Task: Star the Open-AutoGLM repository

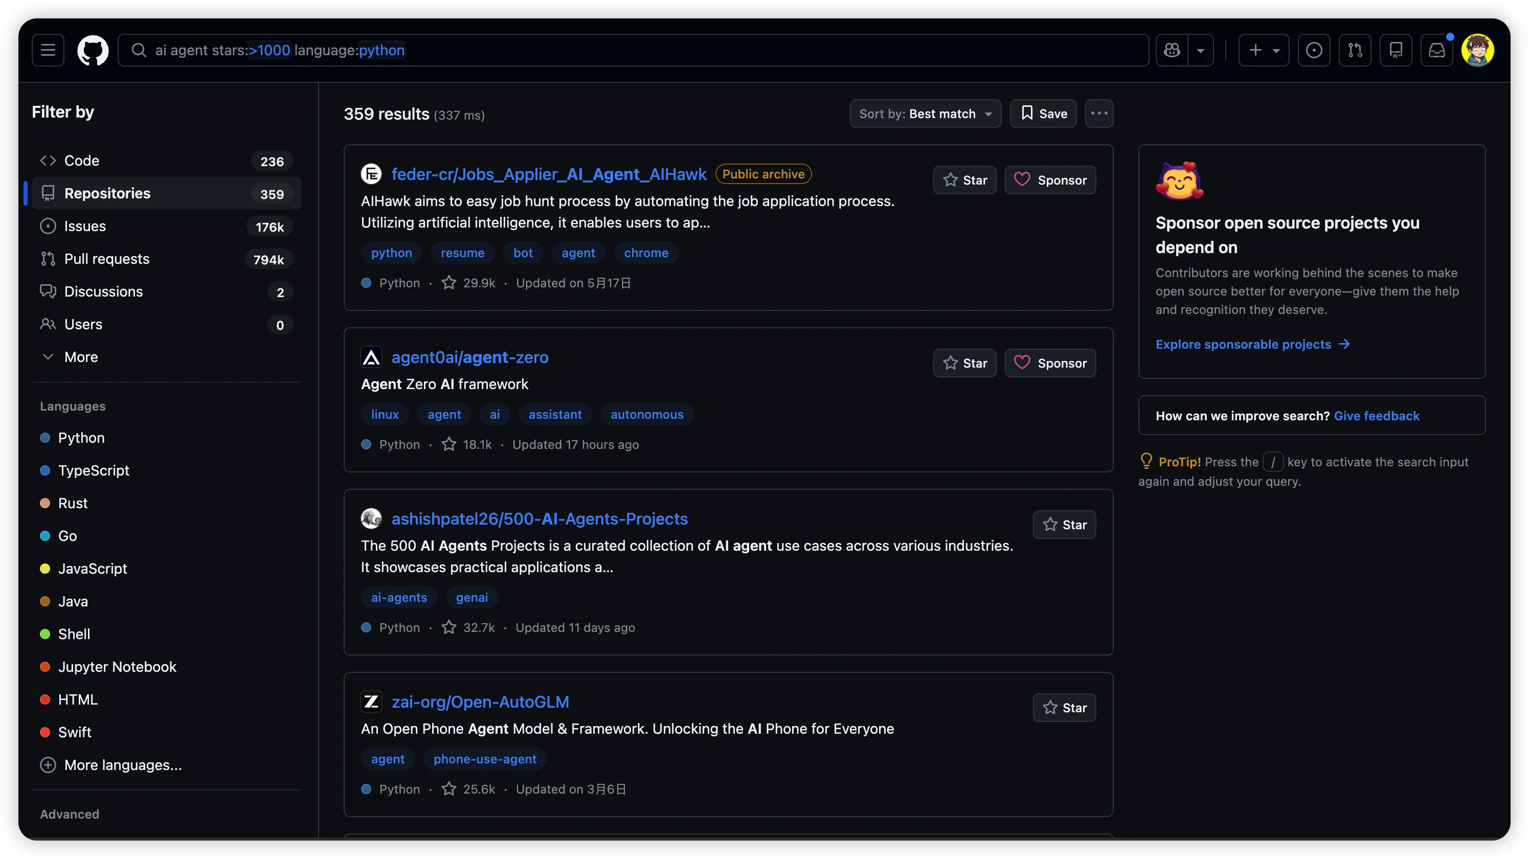Action: [1065, 707]
